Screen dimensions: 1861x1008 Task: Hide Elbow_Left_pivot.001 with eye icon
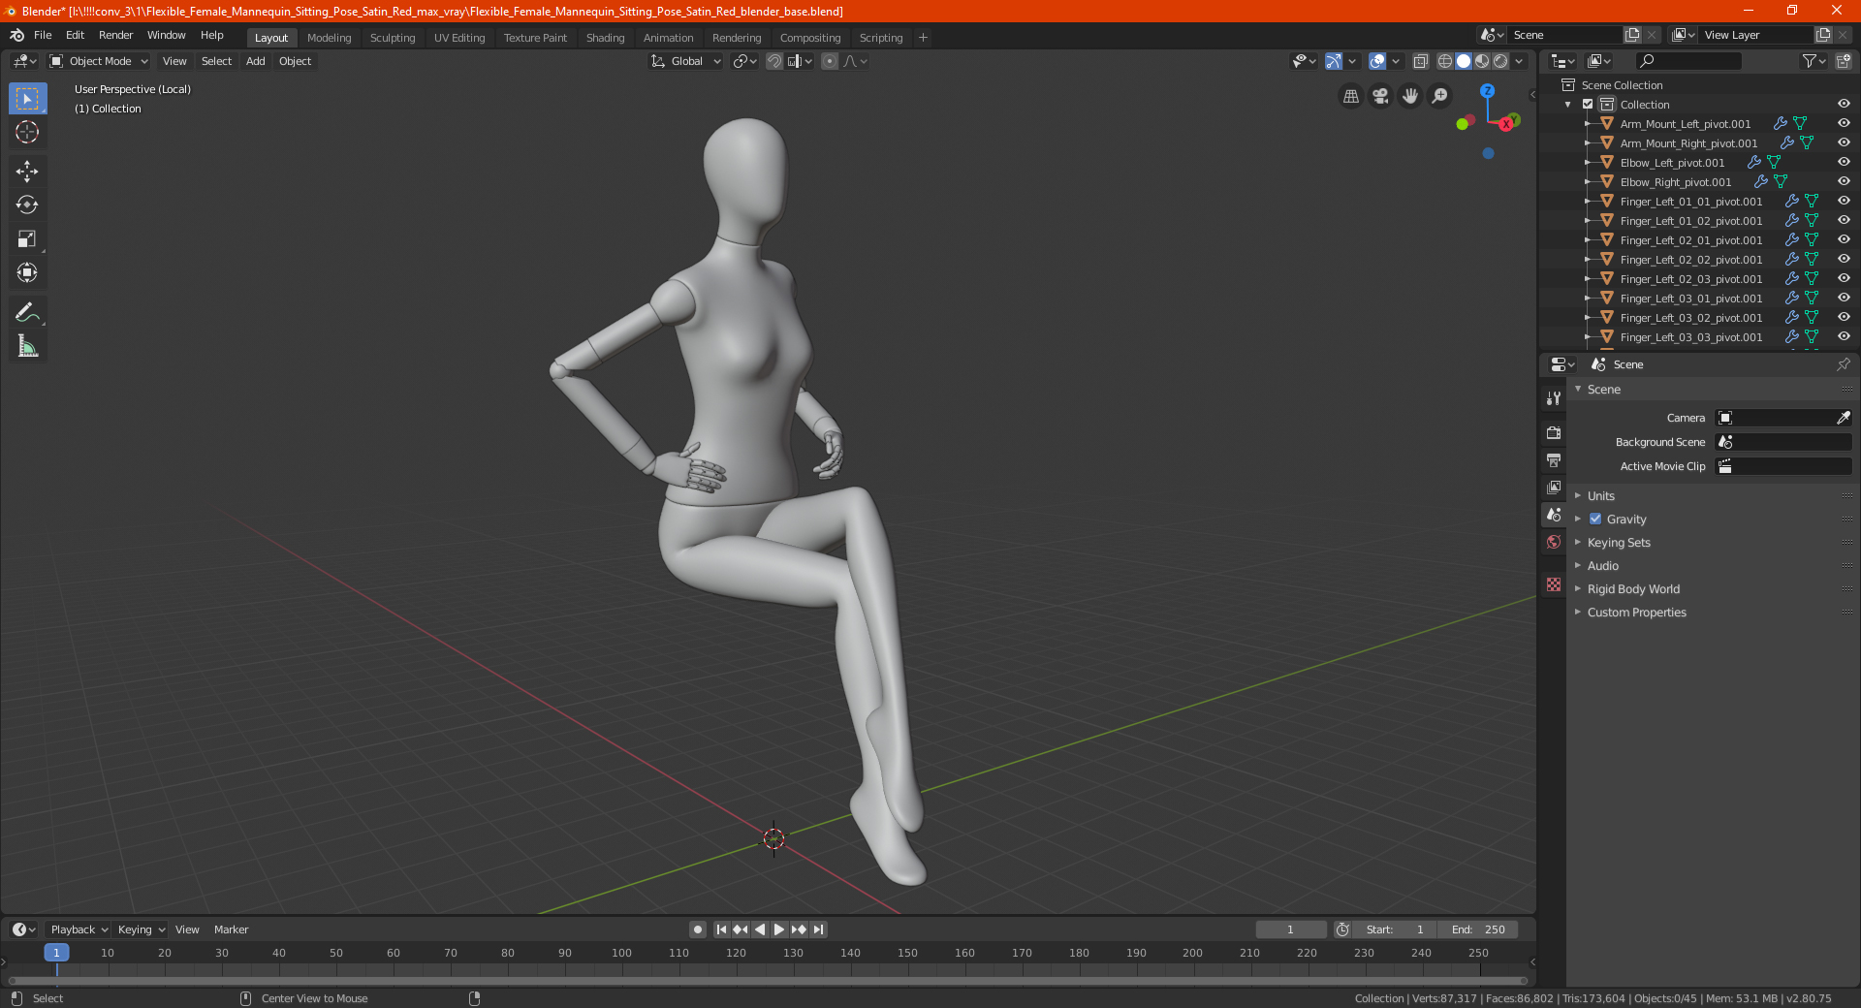pos(1844,163)
